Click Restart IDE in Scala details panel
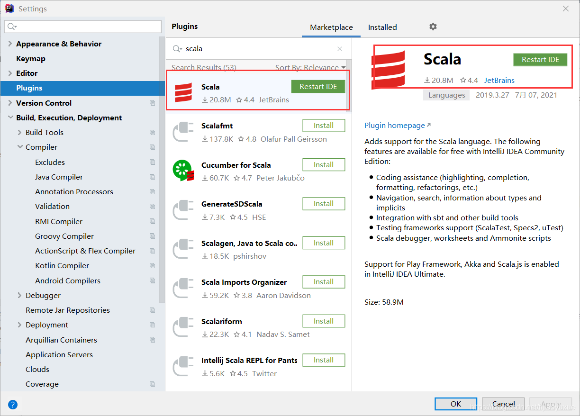Viewport: 580px width, 416px height. point(540,60)
